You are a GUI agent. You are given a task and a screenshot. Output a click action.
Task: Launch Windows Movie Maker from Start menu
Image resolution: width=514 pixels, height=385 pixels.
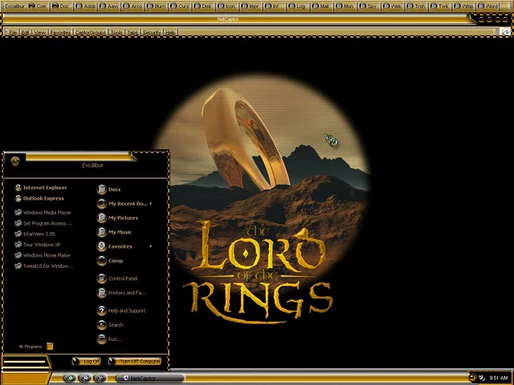pyautogui.click(x=43, y=255)
